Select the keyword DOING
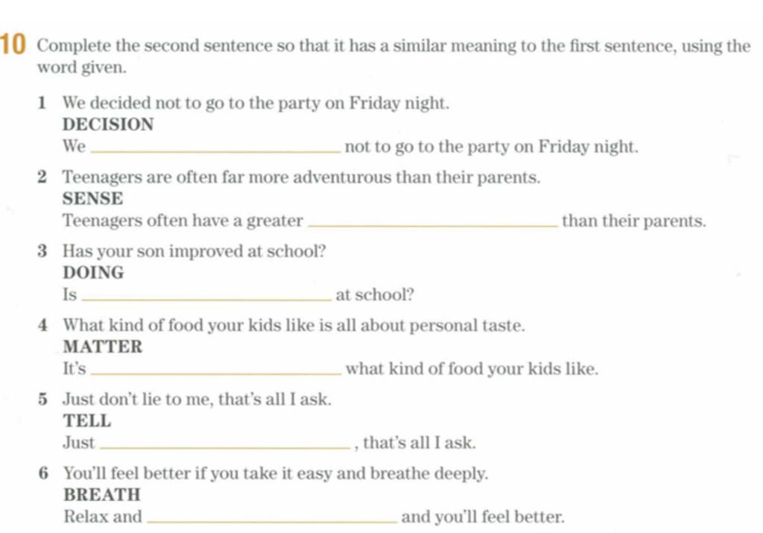Screen dimensions: 763x533 click(x=93, y=273)
